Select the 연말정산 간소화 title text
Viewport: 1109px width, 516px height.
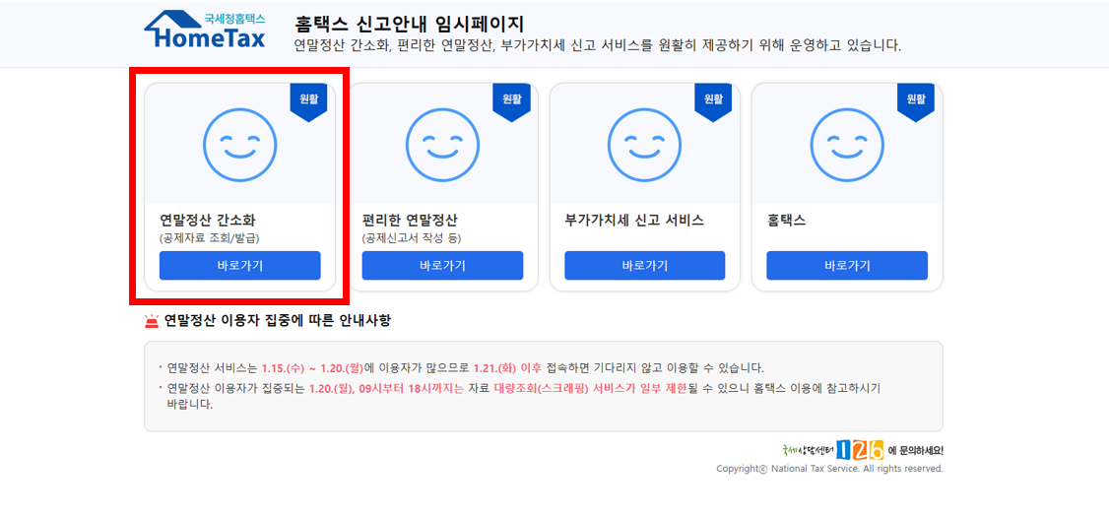[x=207, y=220]
